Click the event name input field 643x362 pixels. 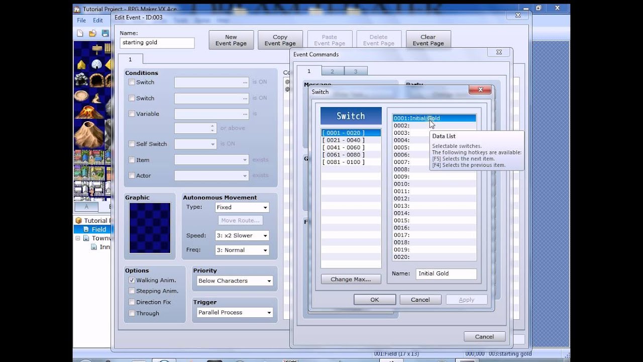tap(157, 43)
